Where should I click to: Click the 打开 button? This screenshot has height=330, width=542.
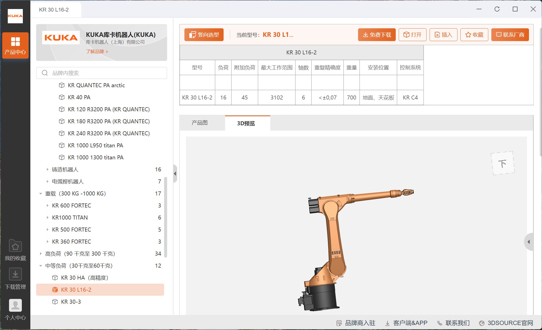[412, 35]
